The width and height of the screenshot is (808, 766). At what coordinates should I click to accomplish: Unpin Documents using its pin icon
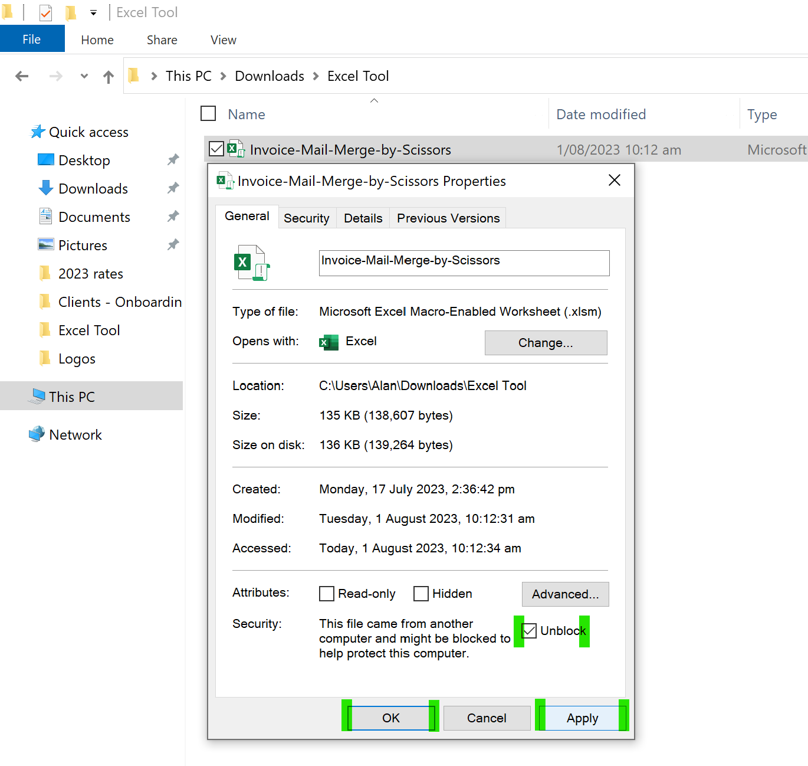(x=173, y=217)
